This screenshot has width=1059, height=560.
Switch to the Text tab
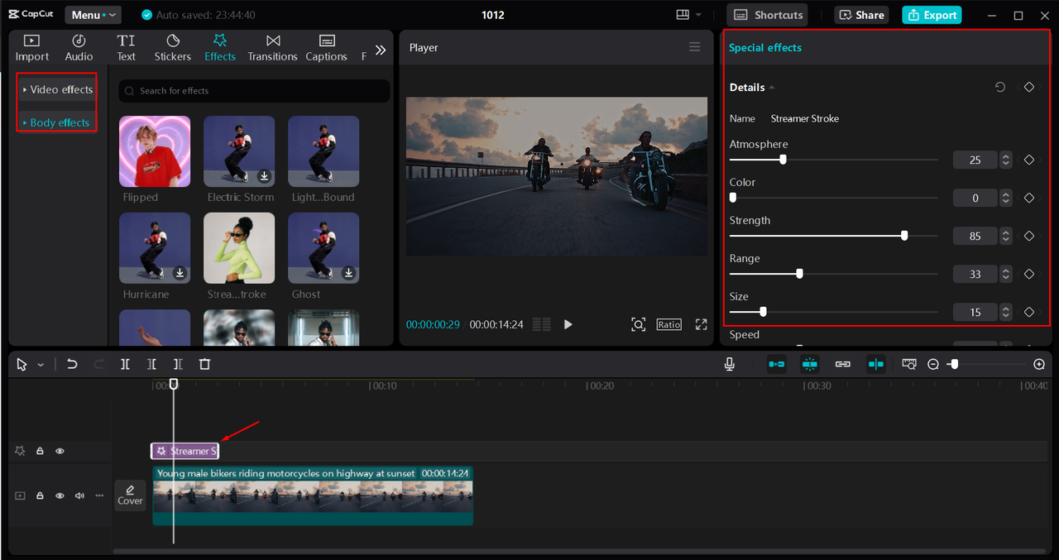(126, 48)
